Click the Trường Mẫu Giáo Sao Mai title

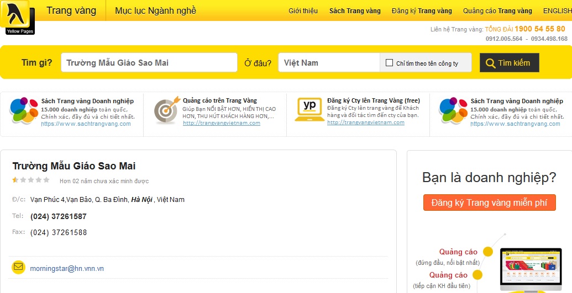[x=74, y=166]
